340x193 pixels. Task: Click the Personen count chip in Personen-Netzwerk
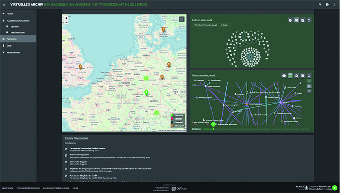click(199, 81)
